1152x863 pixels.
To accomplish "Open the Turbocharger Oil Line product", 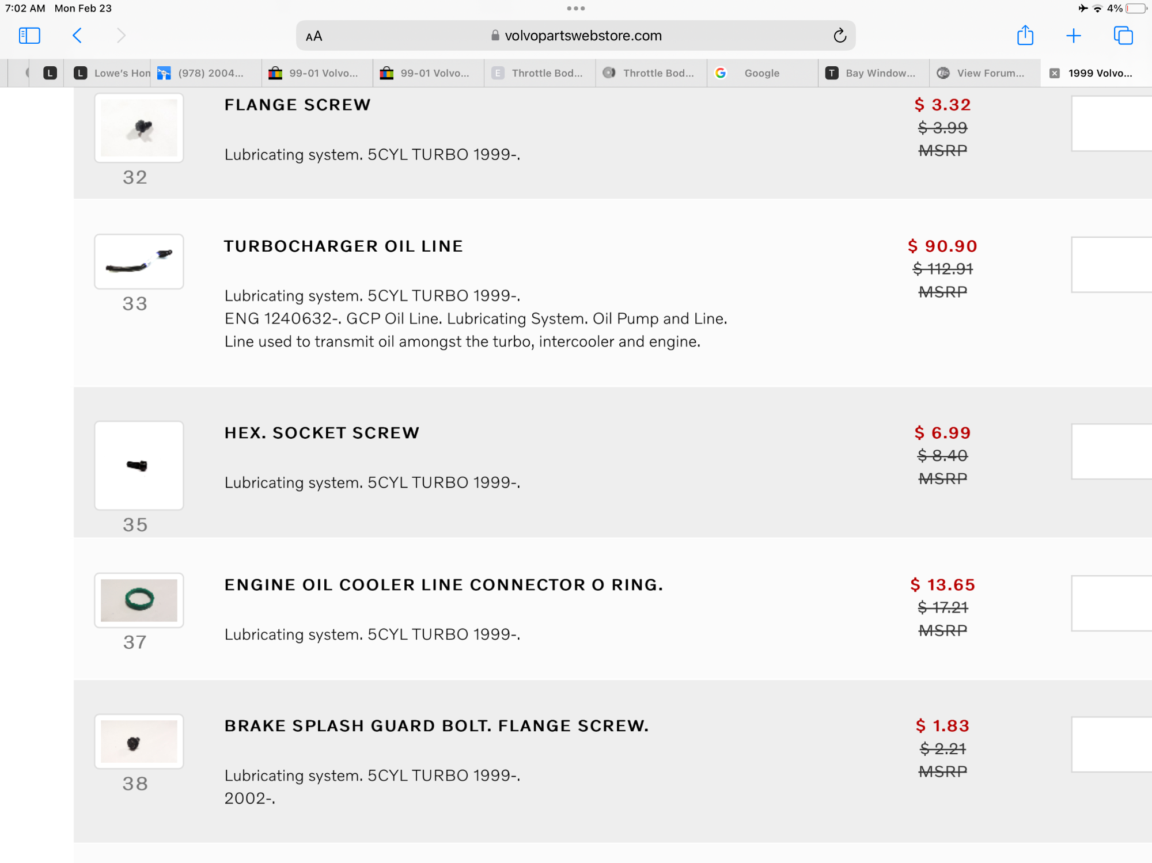I will click(343, 246).
